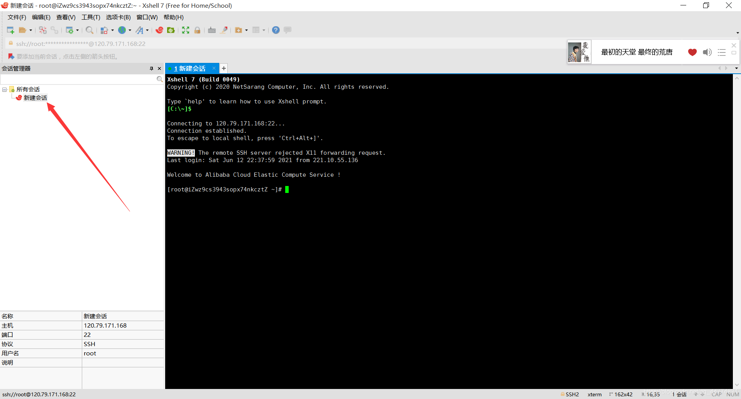Click the Find magnifier toolbar icon

tap(90, 30)
